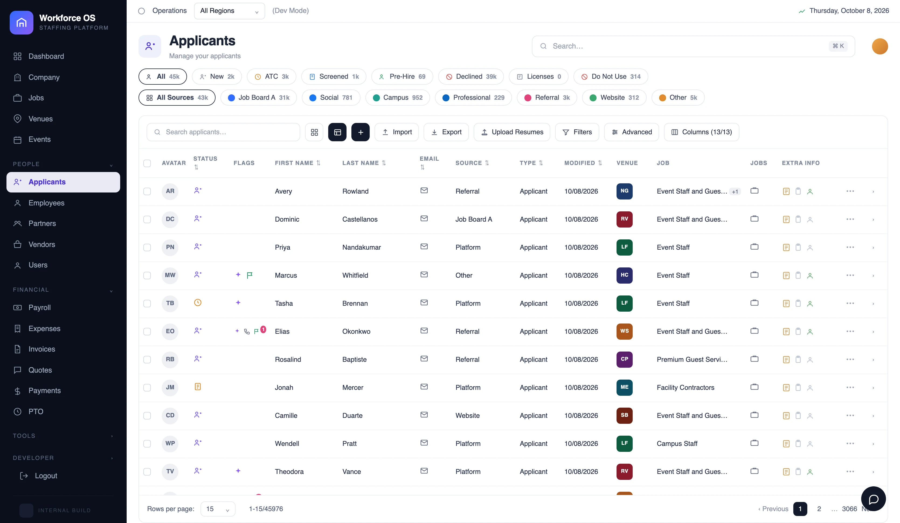Check the select-all header checkbox
Viewport: 900px width, 523px height.
click(147, 163)
